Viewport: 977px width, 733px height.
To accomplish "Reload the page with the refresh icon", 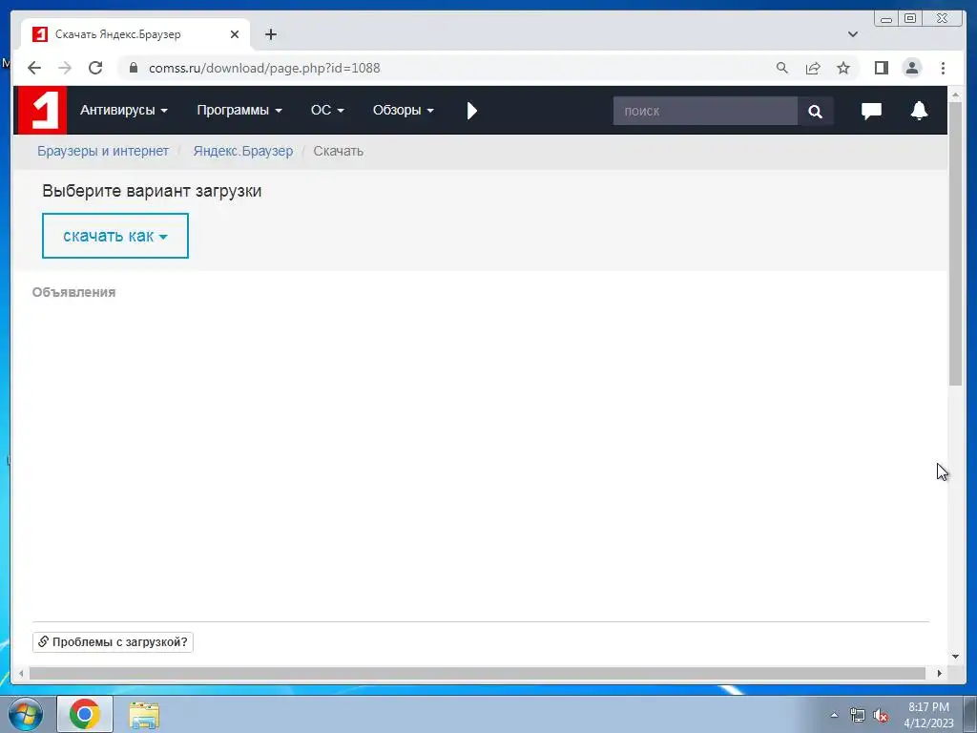I will pos(95,68).
